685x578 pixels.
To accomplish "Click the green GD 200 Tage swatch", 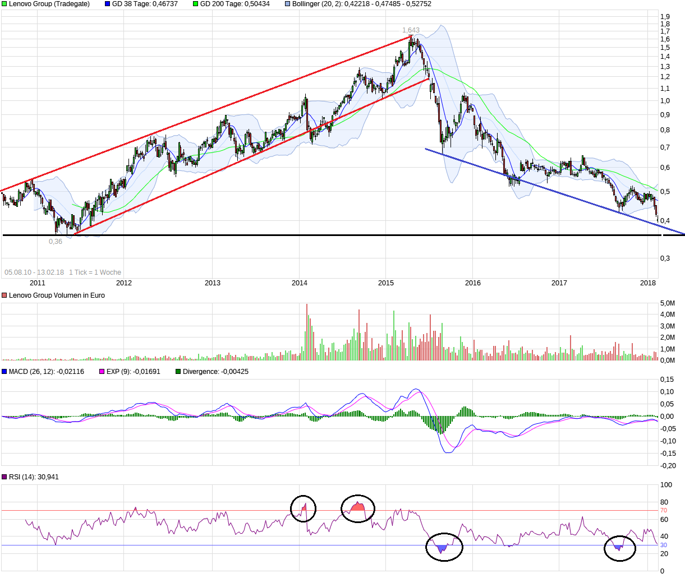I will (196, 4).
